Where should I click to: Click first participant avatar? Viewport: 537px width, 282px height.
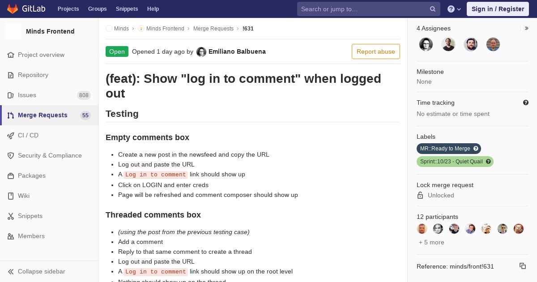click(x=422, y=229)
